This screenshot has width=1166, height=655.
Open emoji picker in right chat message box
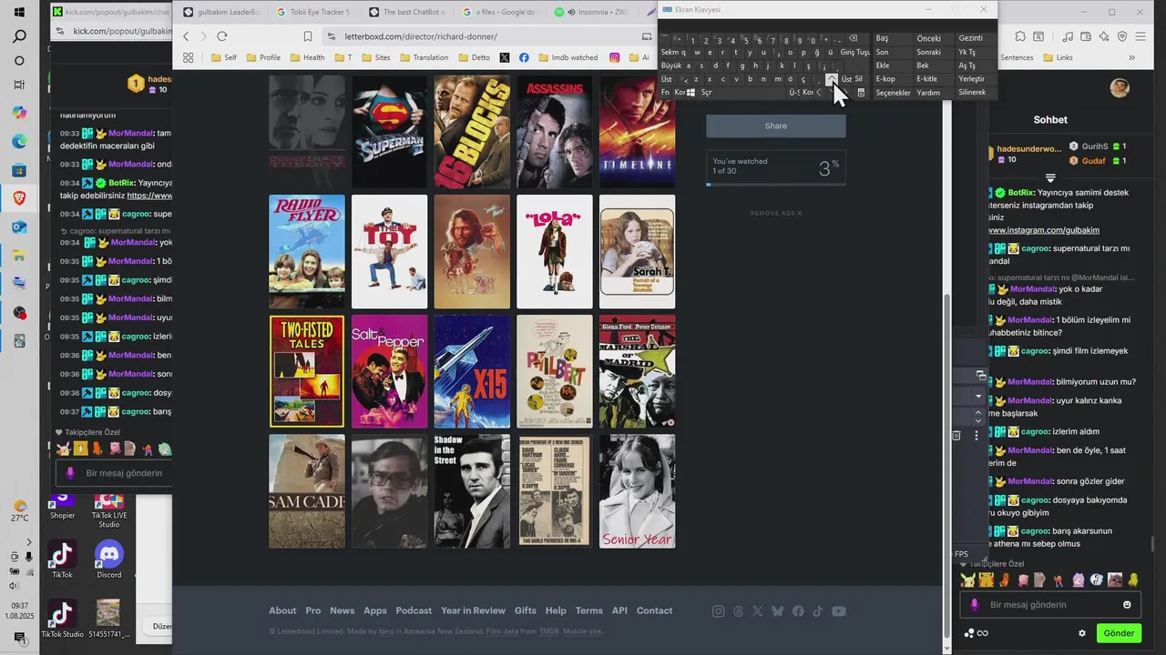1127,605
